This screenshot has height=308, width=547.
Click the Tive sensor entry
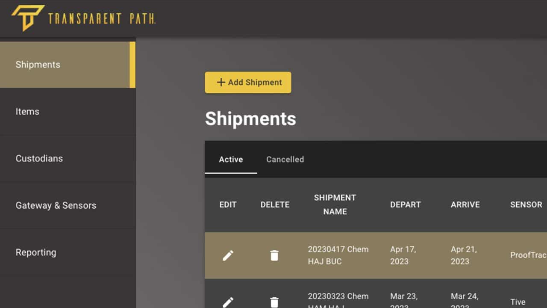(518, 301)
